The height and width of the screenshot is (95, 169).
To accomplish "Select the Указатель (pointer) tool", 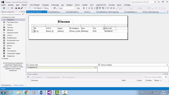I will tap(13, 20).
